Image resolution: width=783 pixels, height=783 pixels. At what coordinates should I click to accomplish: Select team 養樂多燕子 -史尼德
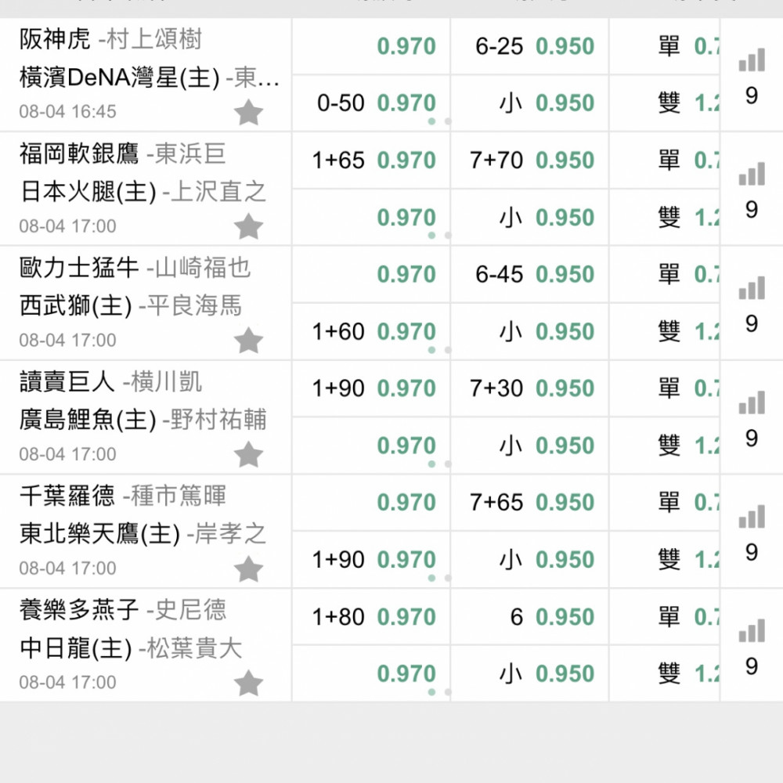coord(123,610)
